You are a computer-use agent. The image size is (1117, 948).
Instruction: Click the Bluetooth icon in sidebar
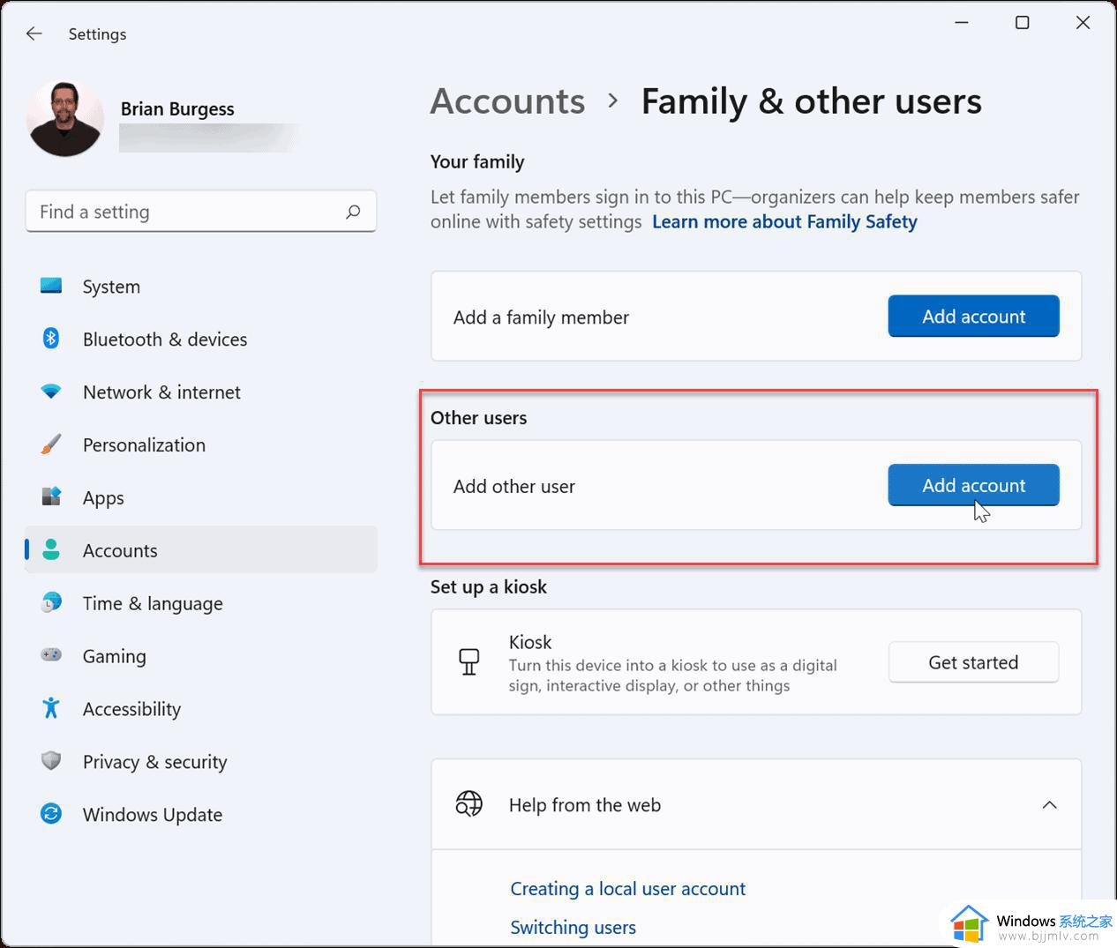51,339
